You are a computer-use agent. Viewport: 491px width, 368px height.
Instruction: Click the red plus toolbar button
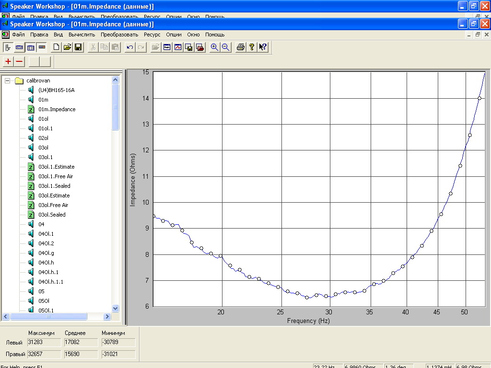tap(8, 61)
